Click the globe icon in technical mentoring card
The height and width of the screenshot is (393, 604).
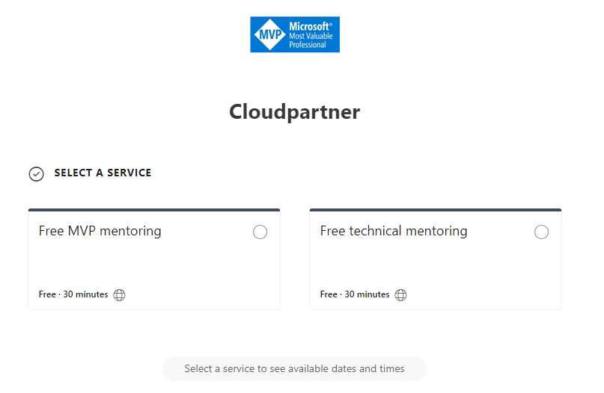400,295
